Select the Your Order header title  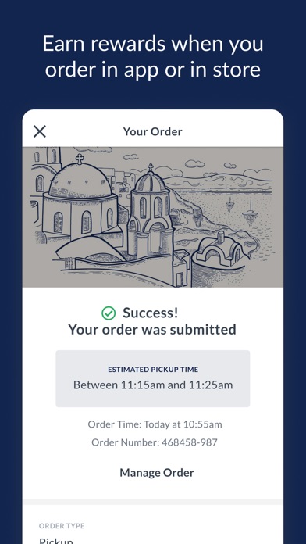[x=152, y=131]
